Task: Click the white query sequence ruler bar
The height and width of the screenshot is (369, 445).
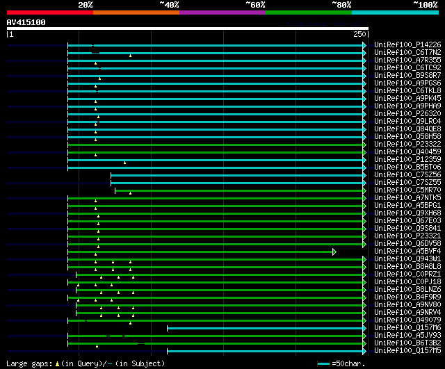Action: 188,28
